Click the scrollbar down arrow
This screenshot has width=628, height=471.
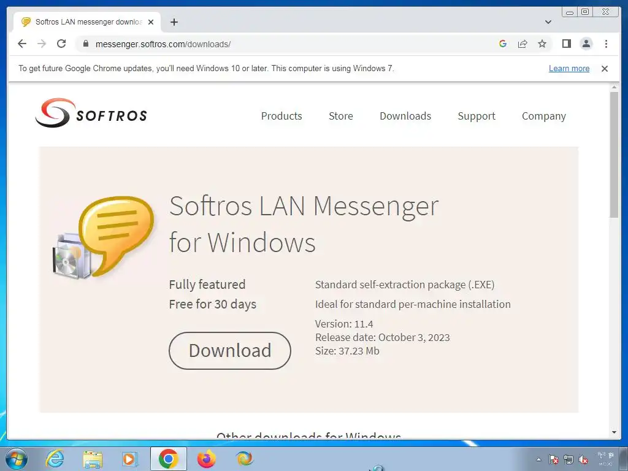pos(615,432)
